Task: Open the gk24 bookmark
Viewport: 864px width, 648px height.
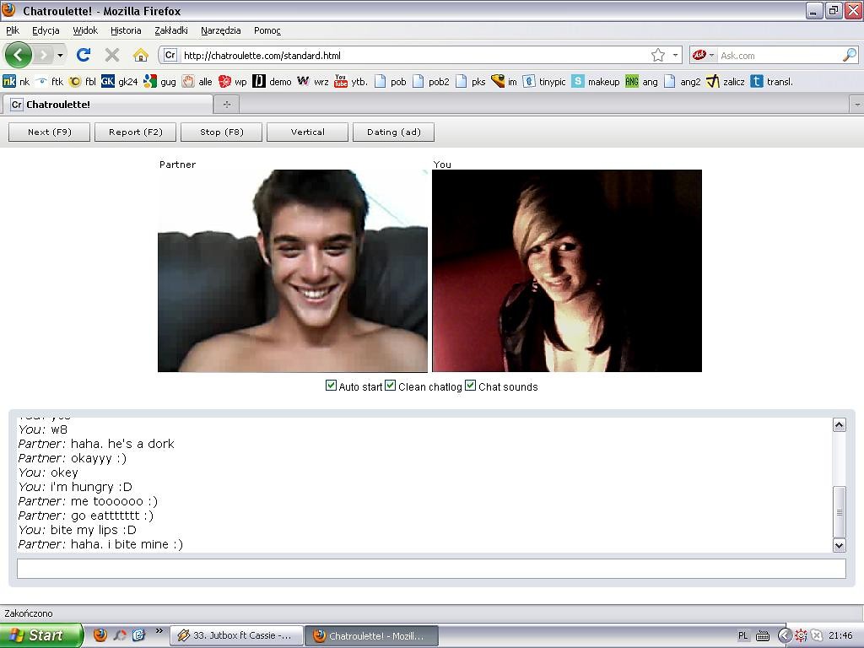Action: tap(120, 82)
